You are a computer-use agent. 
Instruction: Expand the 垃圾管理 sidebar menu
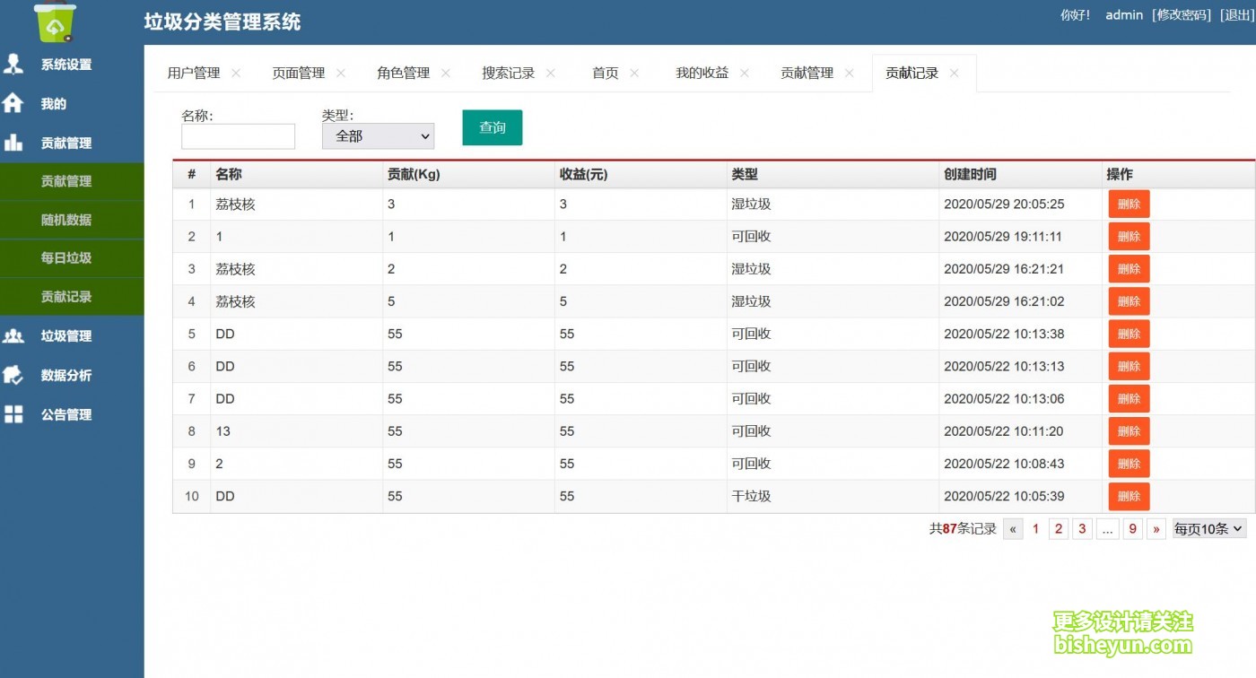66,336
